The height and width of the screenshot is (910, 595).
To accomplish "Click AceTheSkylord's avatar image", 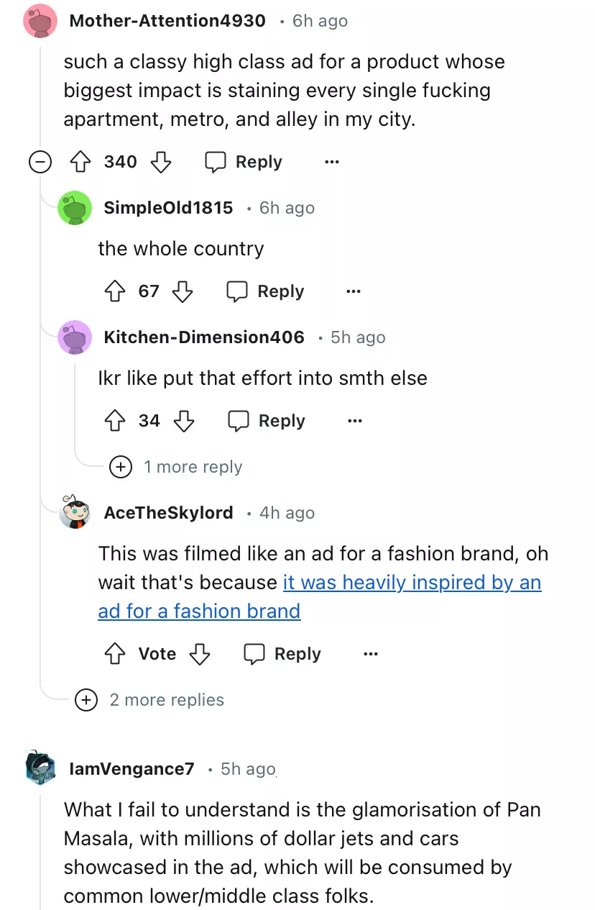I will (75, 511).
